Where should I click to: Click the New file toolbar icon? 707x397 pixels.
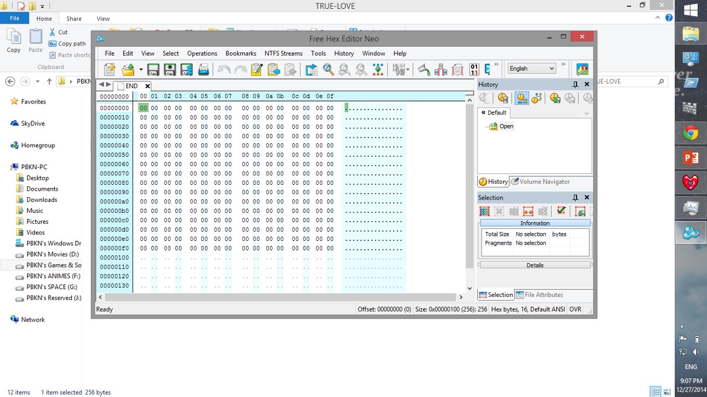click(x=109, y=69)
